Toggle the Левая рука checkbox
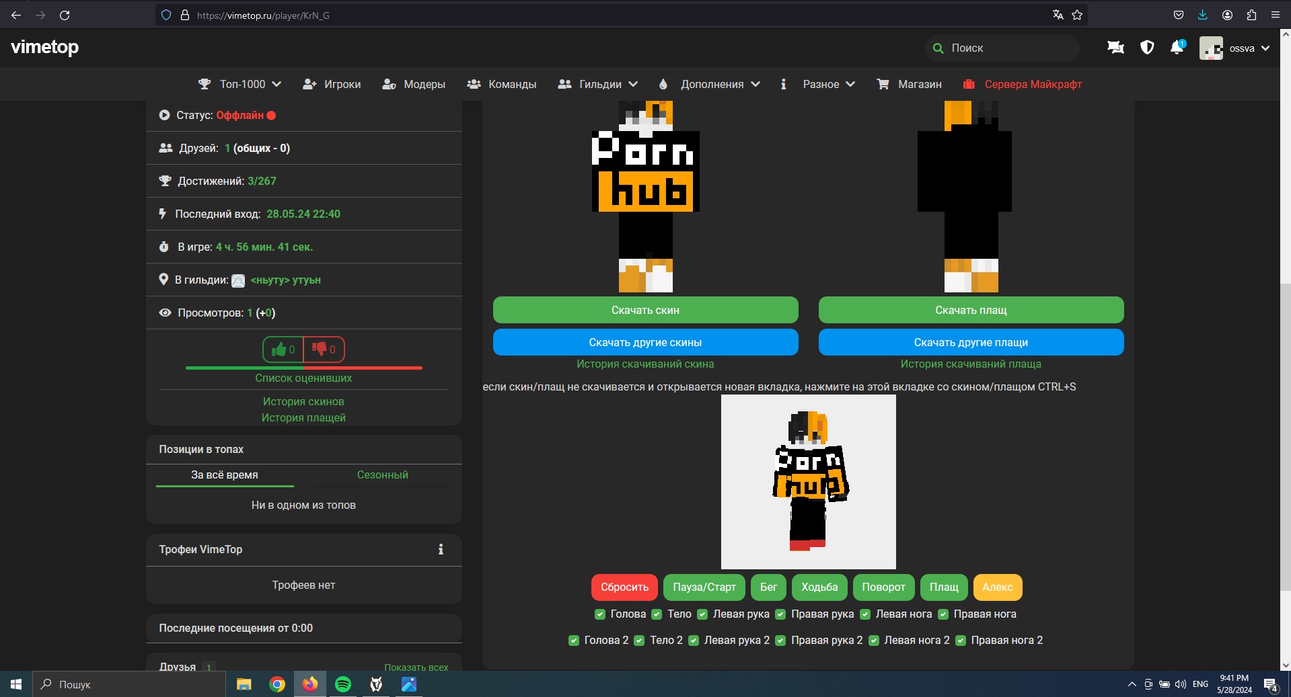 tap(702, 614)
